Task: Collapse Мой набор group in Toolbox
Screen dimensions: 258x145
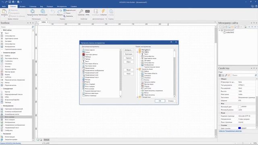Action: [x=2, y=30]
